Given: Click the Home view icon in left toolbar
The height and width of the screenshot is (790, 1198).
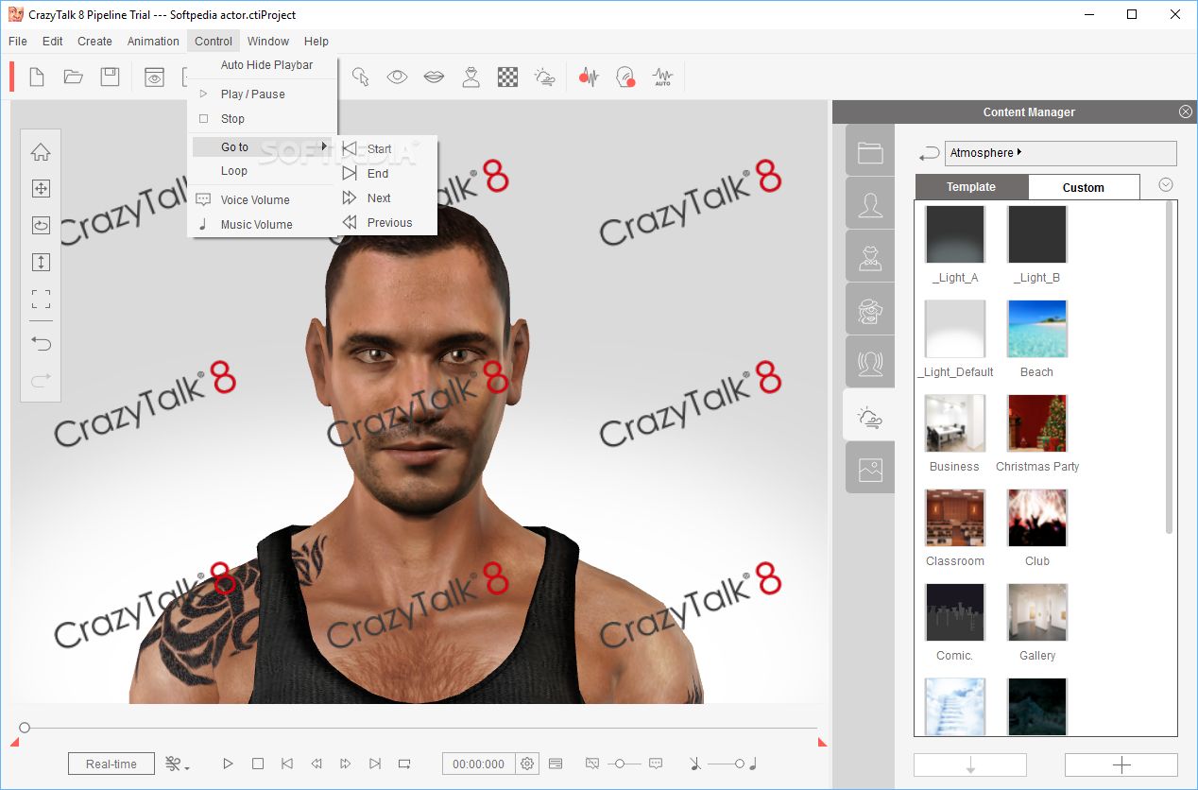Looking at the screenshot, I should pos(41,152).
